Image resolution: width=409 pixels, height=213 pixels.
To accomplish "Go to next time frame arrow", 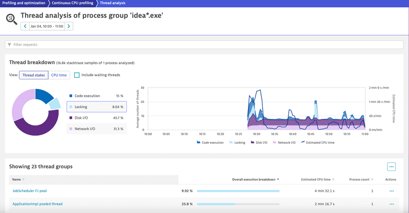I will [x=69, y=26].
